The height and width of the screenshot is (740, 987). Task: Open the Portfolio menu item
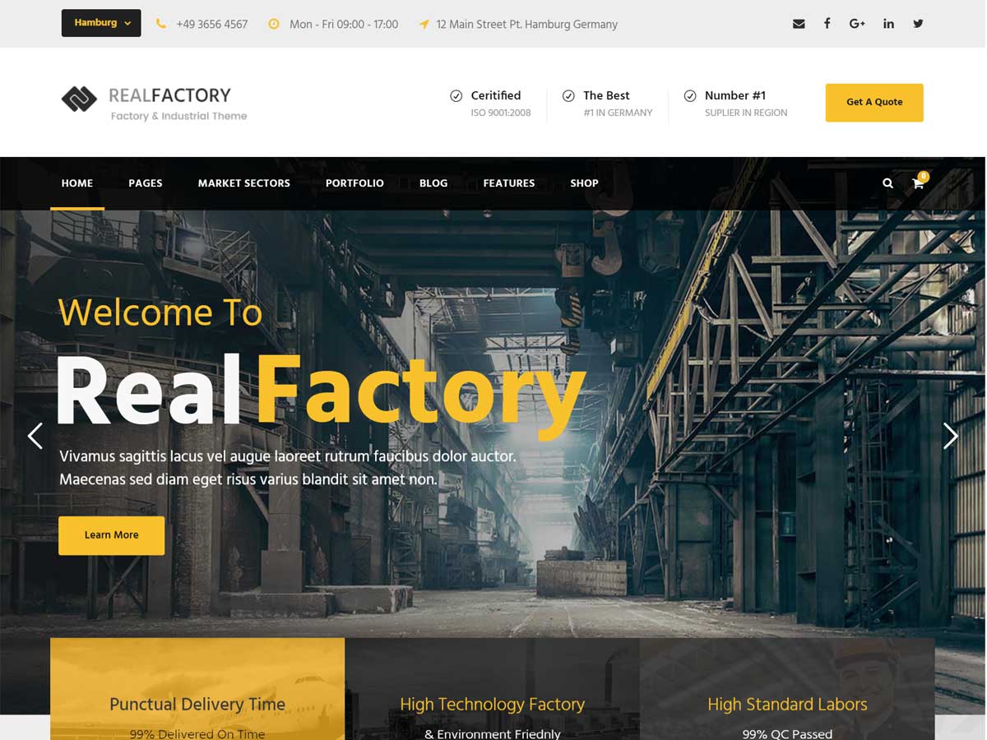(x=354, y=183)
